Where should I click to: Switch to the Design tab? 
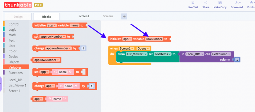18,17
